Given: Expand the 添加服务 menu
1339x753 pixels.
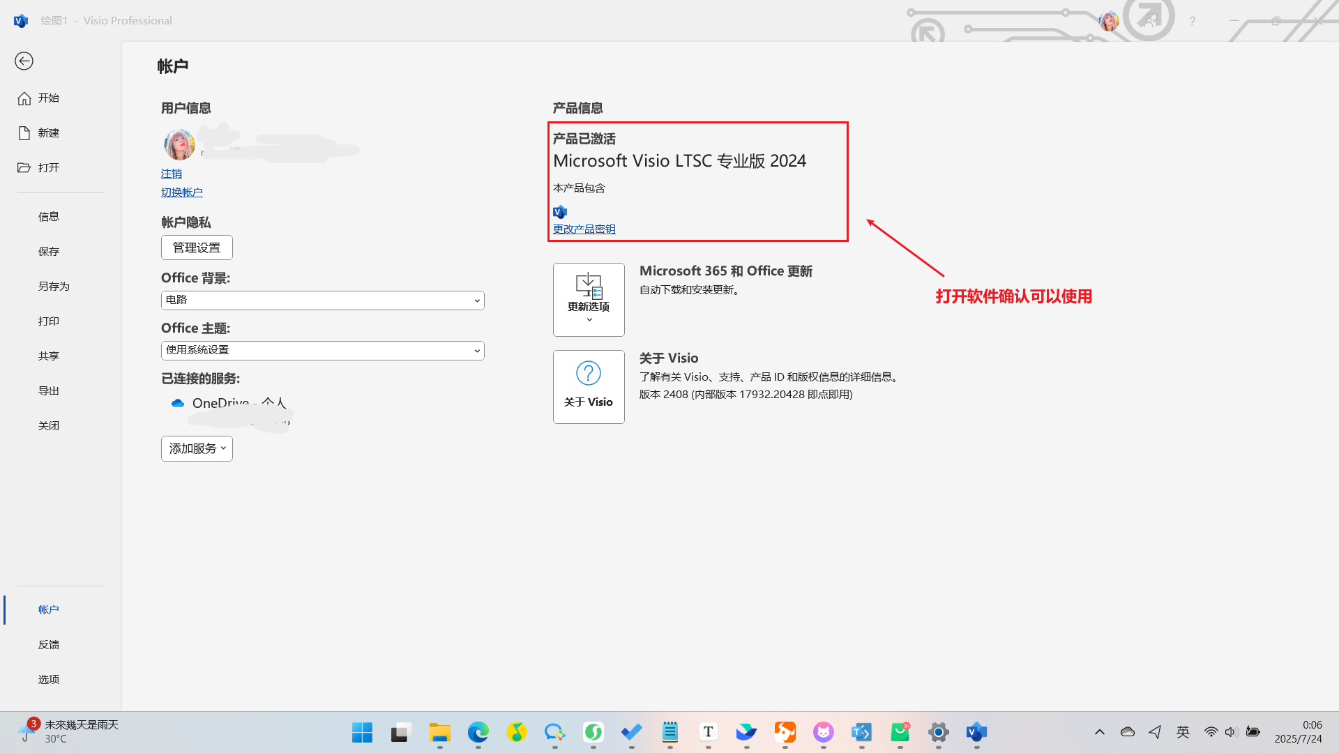Looking at the screenshot, I should 196,448.
